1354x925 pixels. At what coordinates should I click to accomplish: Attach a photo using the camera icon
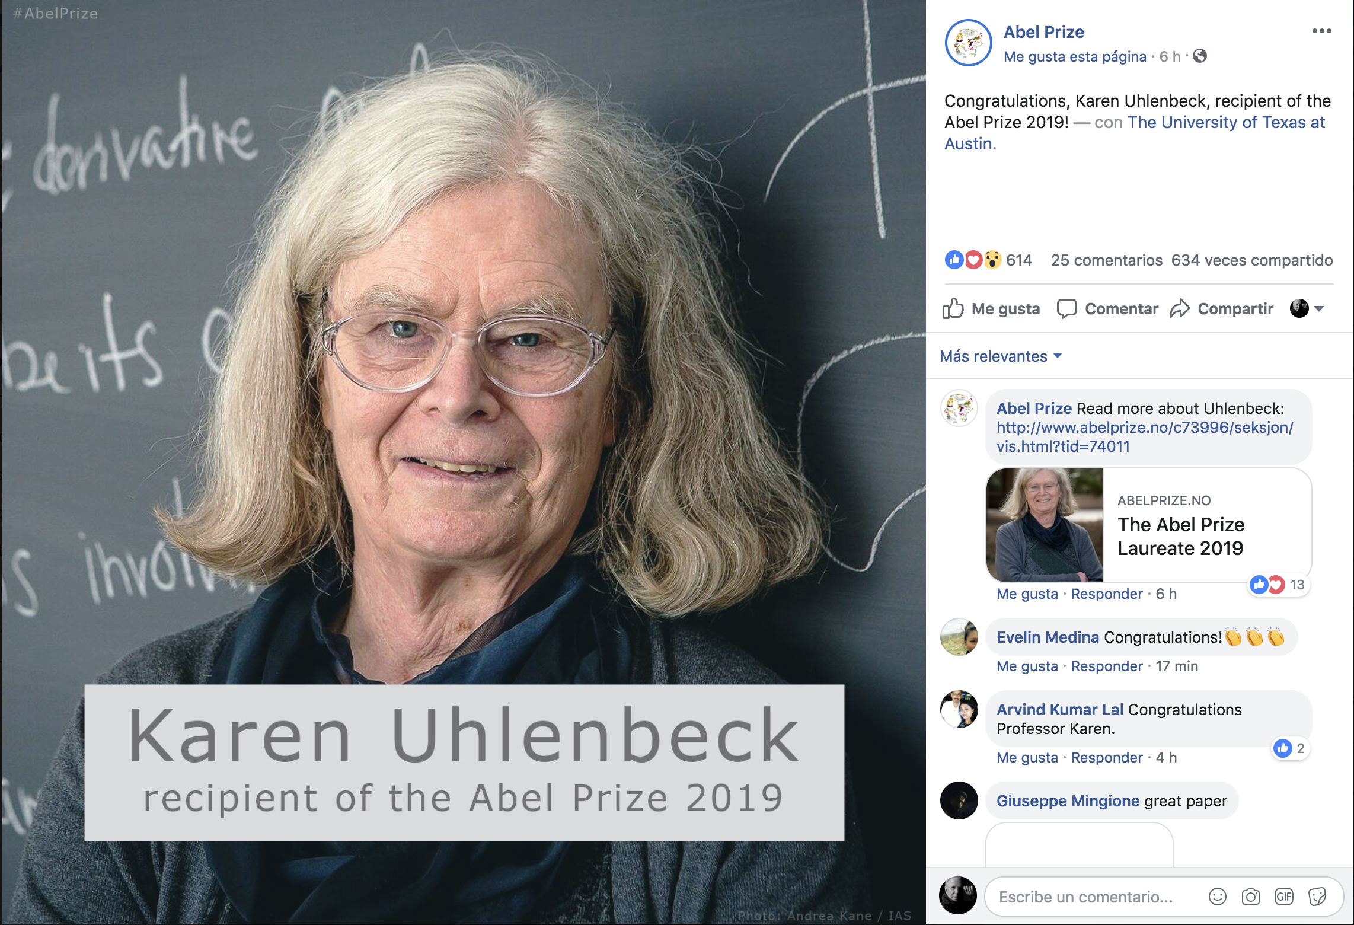click(1250, 897)
